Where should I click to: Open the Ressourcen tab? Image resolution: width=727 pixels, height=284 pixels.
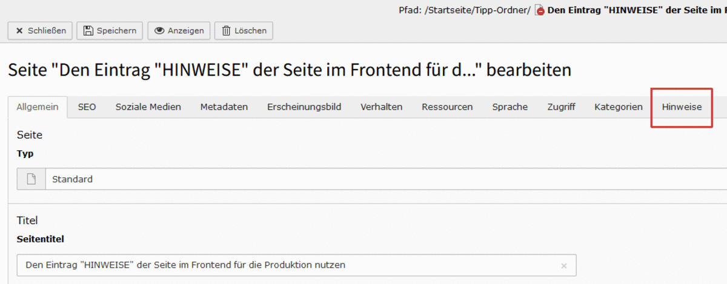click(x=447, y=107)
